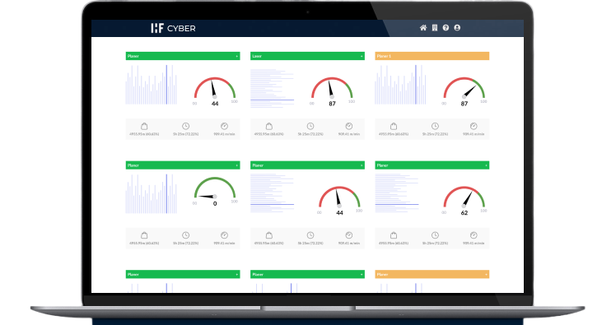Expand the Planer card showing gauge 62
Viewport: 616px width, 325px height.
point(486,165)
